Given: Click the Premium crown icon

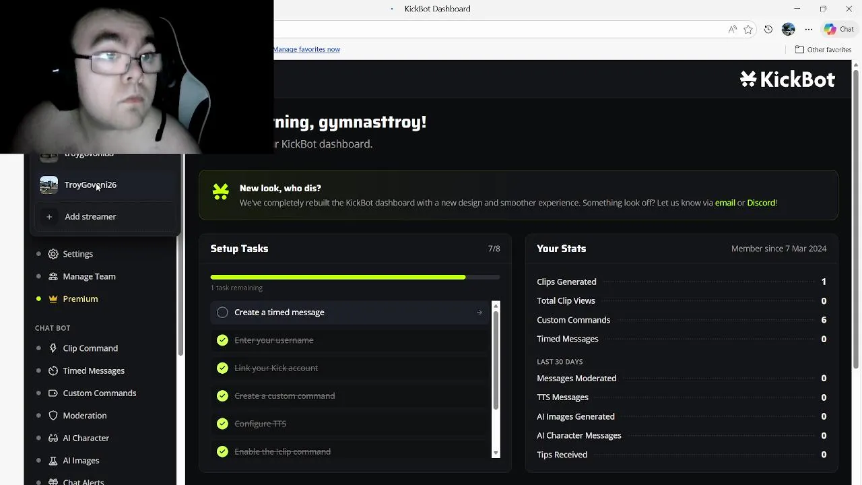Looking at the screenshot, I should pyautogui.click(x=53, y=298).
